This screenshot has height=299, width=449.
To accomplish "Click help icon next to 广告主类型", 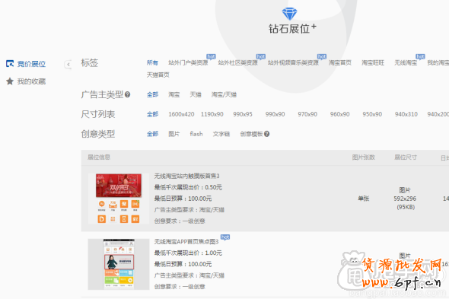I will 127,94.
